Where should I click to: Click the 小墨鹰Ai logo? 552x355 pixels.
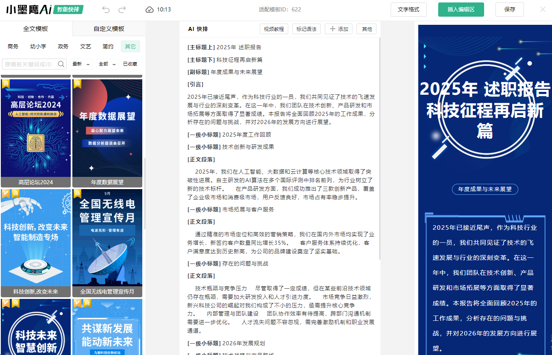(28, 10)
